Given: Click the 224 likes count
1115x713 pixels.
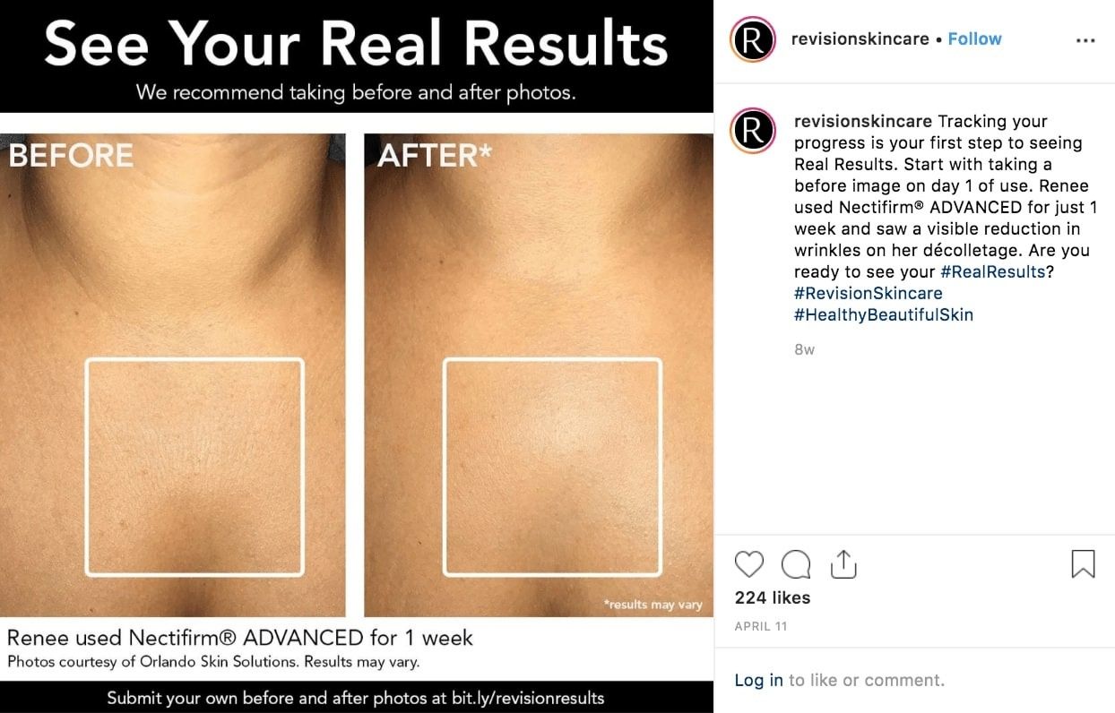Looking at the screenshot, I should [x=773, y=597].
